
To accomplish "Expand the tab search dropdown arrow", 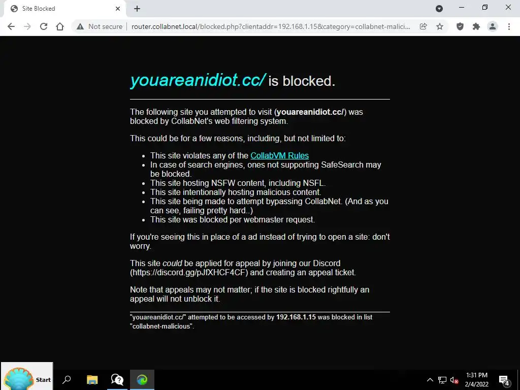I will 439,9.
